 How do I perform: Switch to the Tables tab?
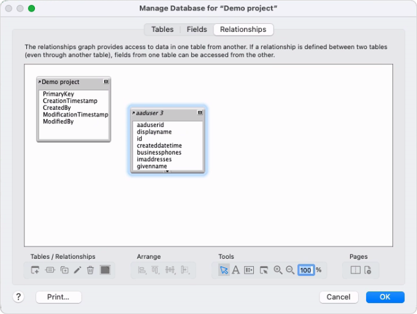click(x=163, y=29)
